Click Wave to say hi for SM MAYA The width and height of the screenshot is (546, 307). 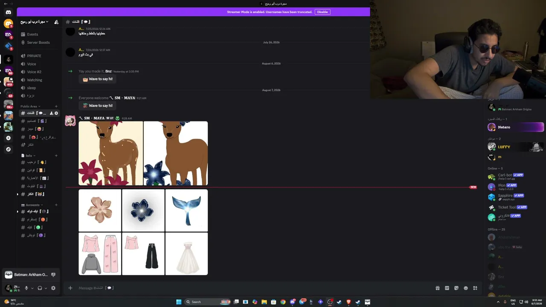pyautogui.click(x=98, y=106)
